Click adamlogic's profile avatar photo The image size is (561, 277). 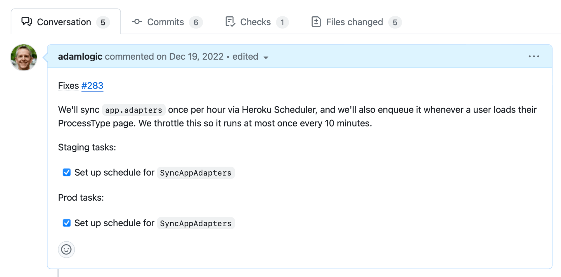point(23,57)
